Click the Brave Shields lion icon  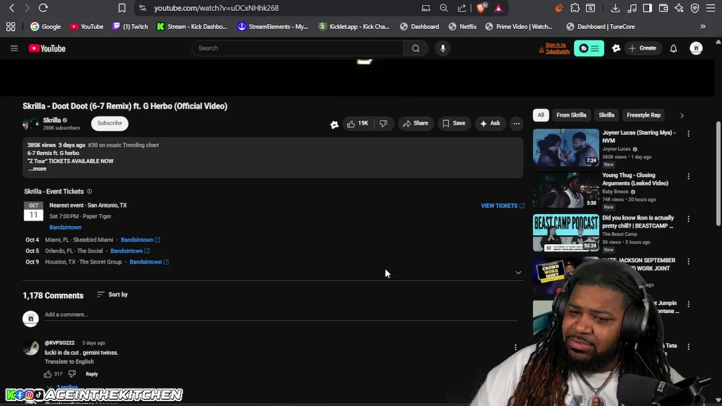coord(481,8)
